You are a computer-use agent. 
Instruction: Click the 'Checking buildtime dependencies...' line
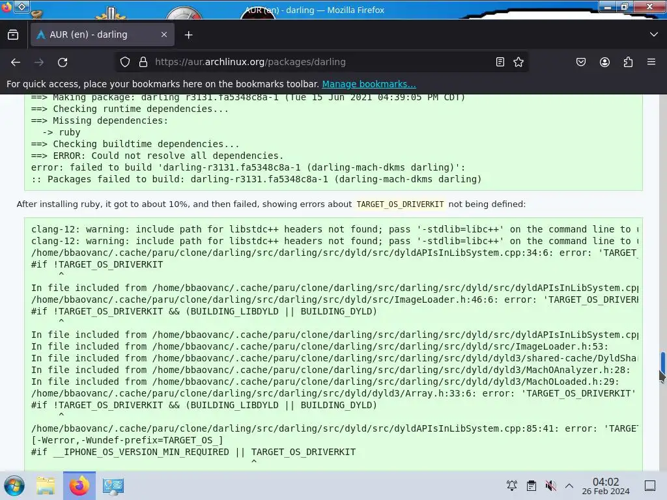click(x=135, y=144)
